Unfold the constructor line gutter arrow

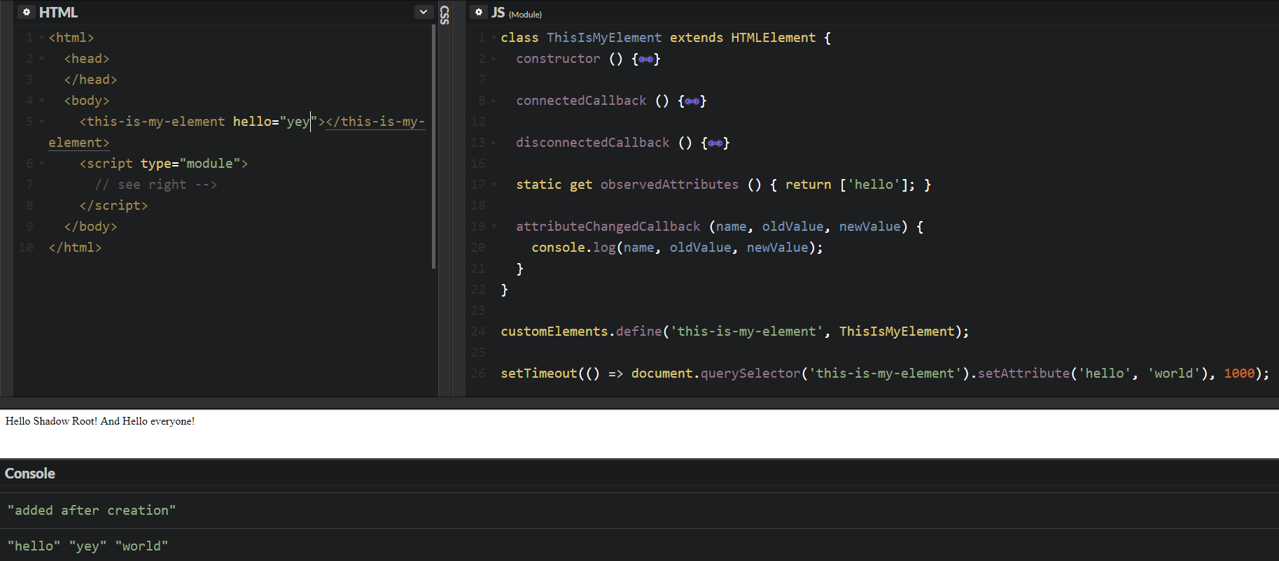click(x=494, y=59)
